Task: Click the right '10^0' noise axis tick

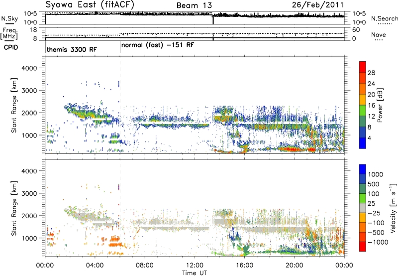Action: click(359, 22)
